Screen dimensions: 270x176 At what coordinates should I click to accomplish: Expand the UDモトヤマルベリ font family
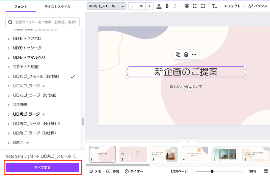click(x=9, y=58)
